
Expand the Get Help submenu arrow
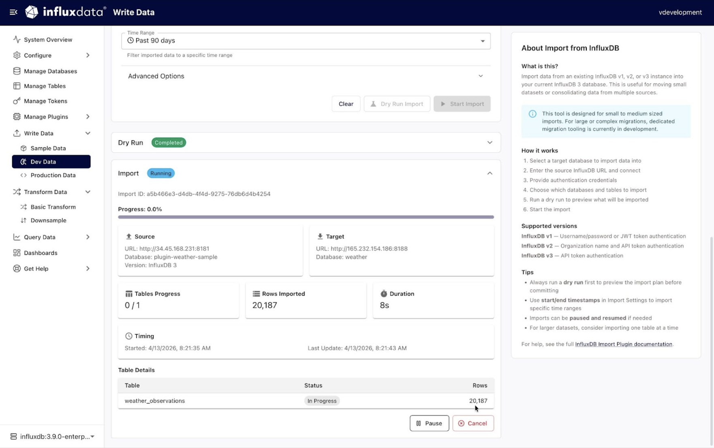coord(88,269)
